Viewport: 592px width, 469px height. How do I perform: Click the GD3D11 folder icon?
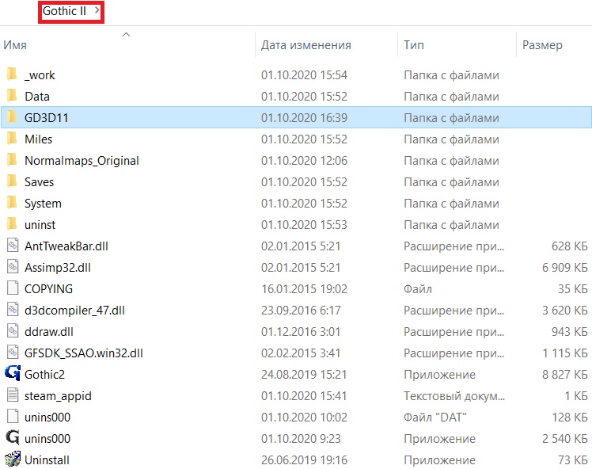pyautogui.click(x=12, y=117)
